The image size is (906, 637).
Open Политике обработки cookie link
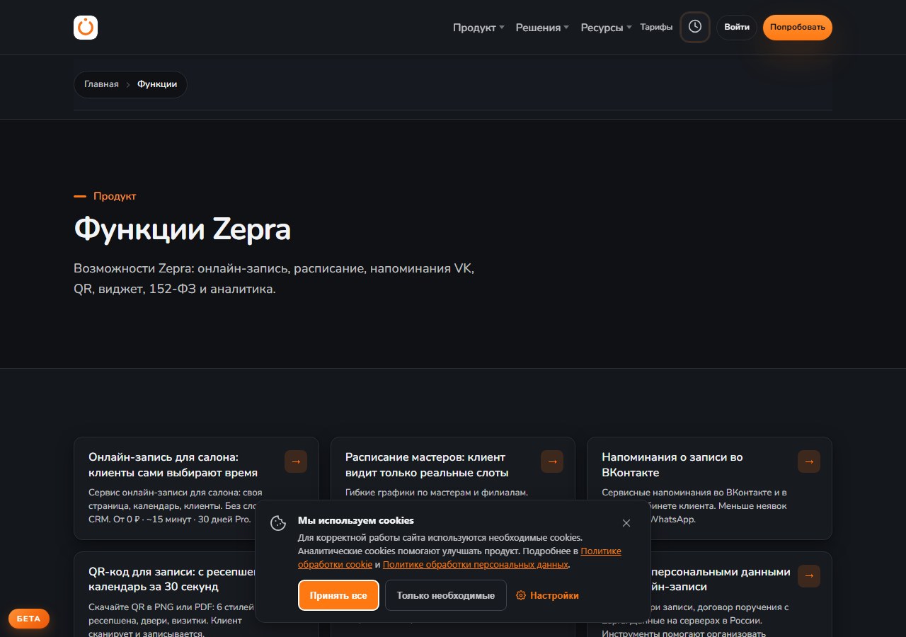459,558
